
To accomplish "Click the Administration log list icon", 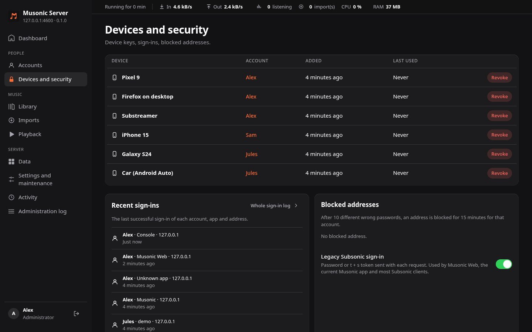I will tap(11, 211).
